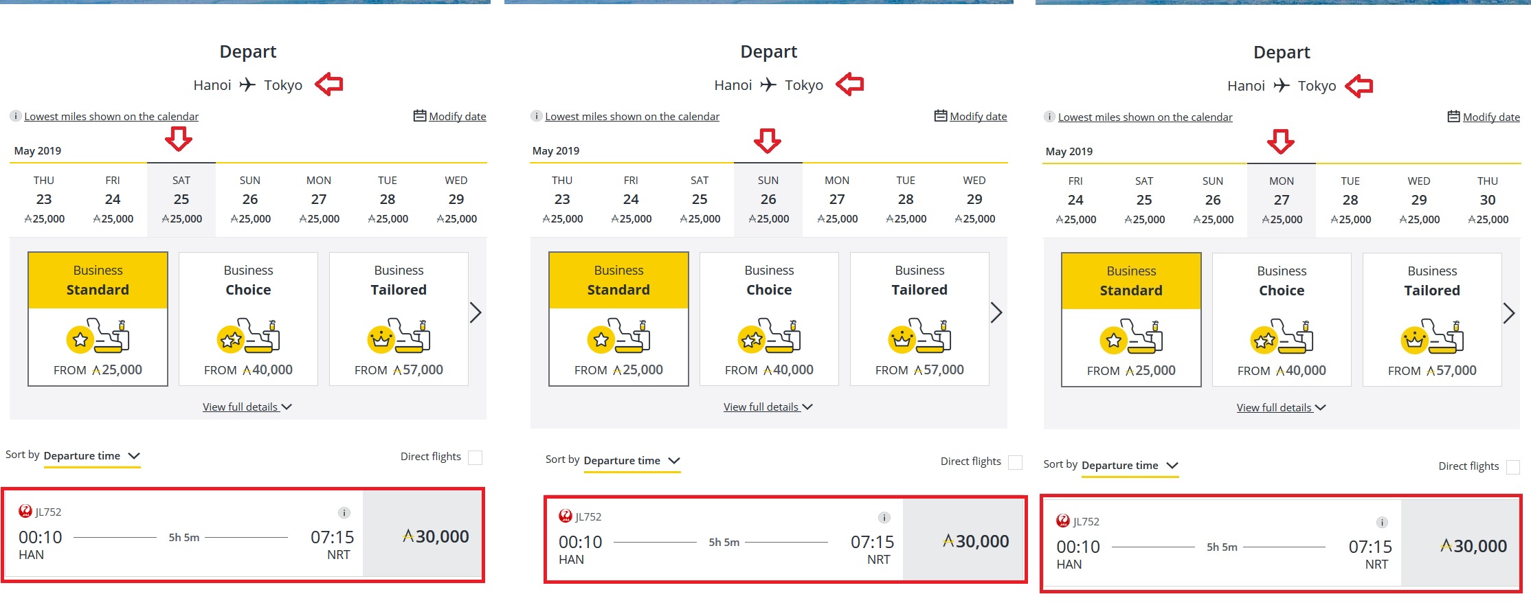The height and width of the screenshot is (603, 1531).
Task: Click the Business Choice seat icon in the middle panel
Action: 769,336
